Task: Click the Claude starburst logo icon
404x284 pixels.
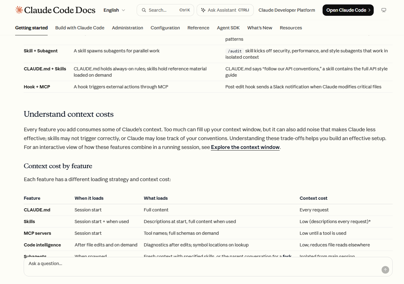Action: [19, 10]
